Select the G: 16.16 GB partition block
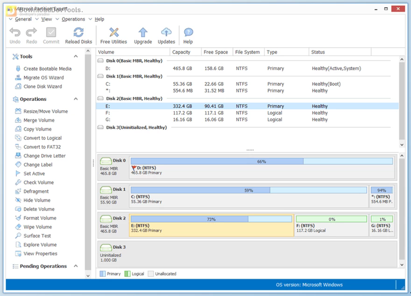Viewport: 411px width, 296px height. (382, 225)
